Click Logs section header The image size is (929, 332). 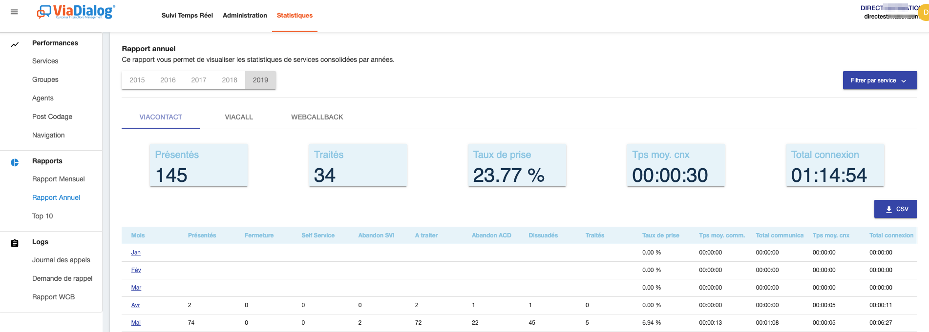coord(40,242)
